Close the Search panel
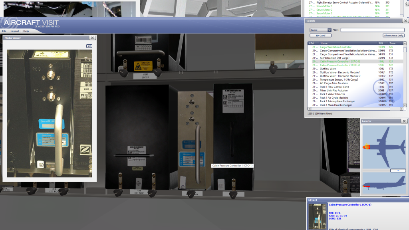 click(405, 21)
